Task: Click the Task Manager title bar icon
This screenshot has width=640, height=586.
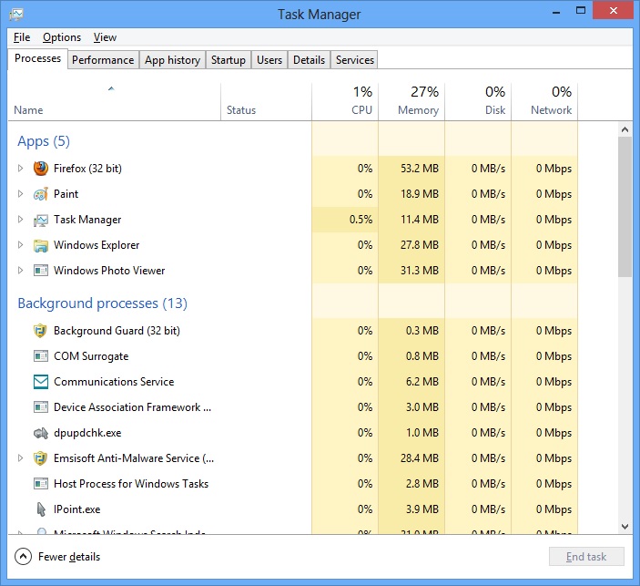Action: click(x=16, y=15)
